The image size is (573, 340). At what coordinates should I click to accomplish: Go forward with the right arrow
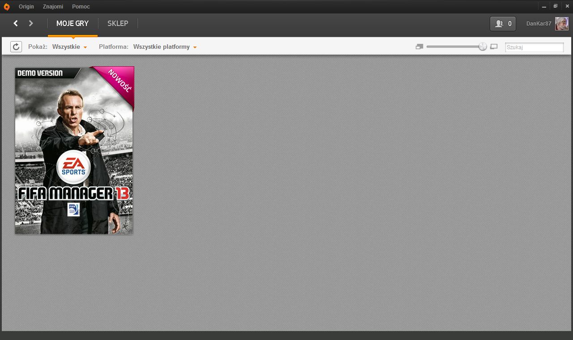(x=31, y=23)
